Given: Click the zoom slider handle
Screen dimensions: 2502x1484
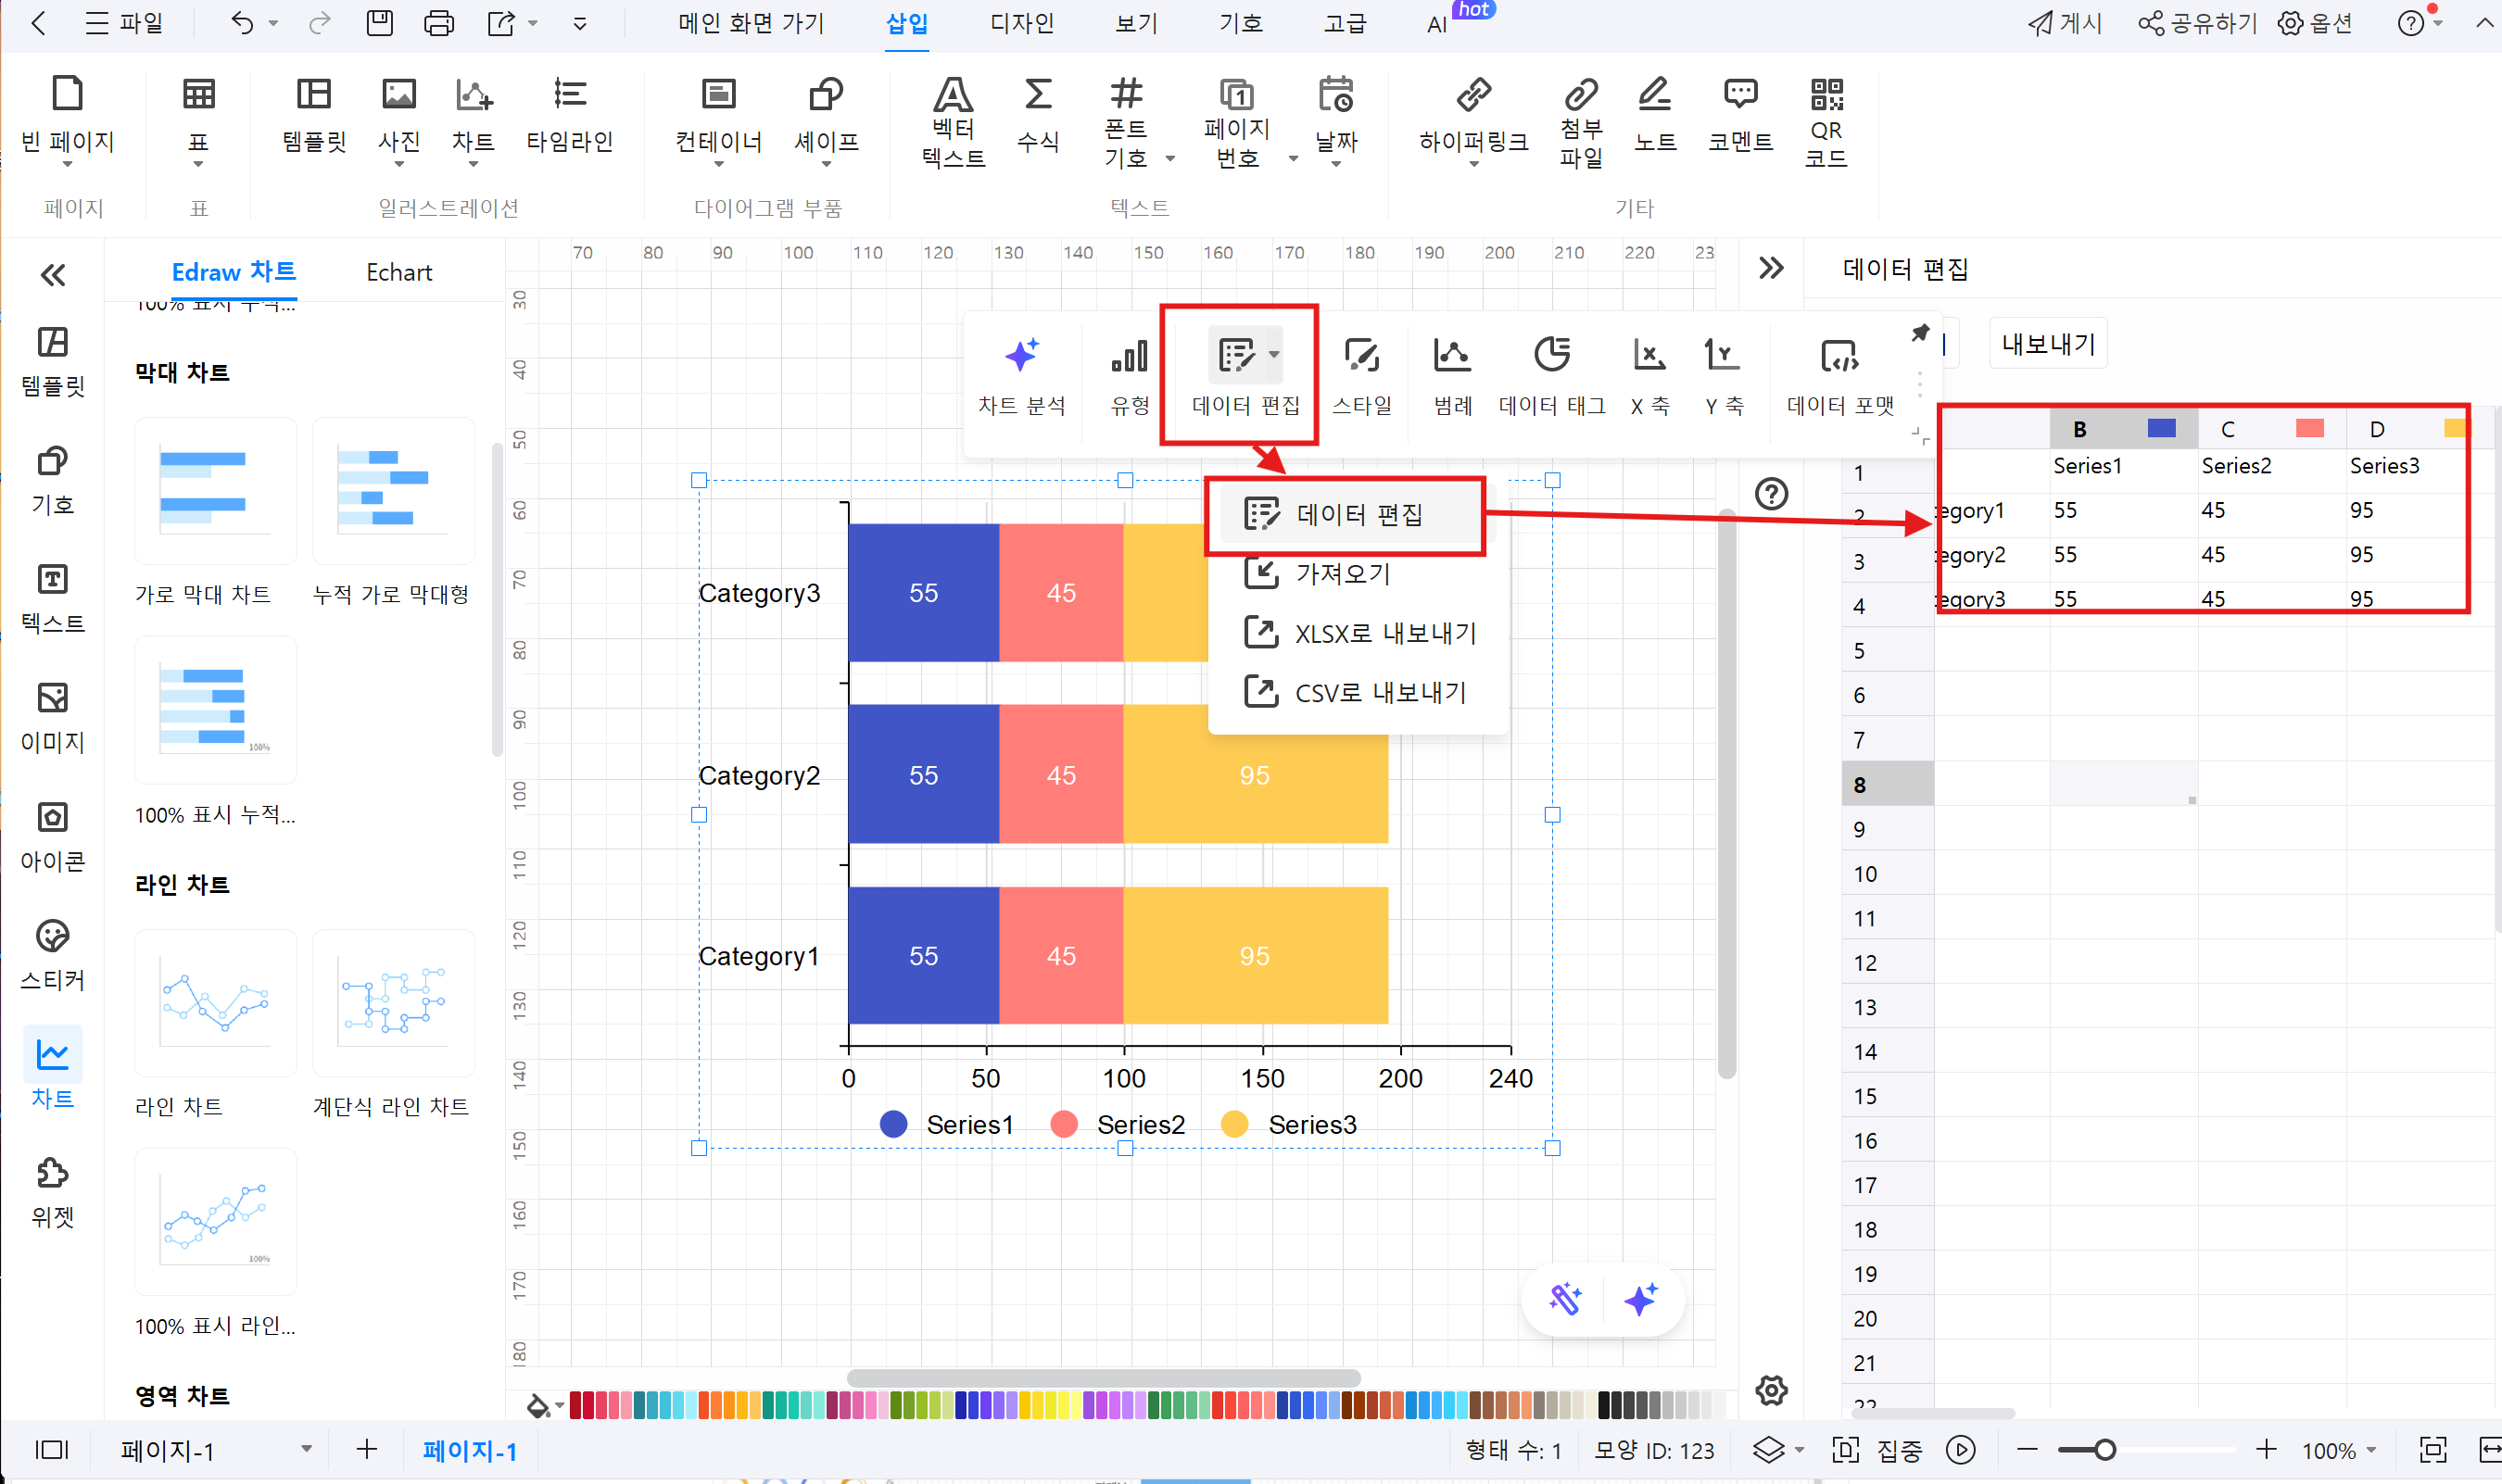Looking at the screenshot, I should 2104,1450.
